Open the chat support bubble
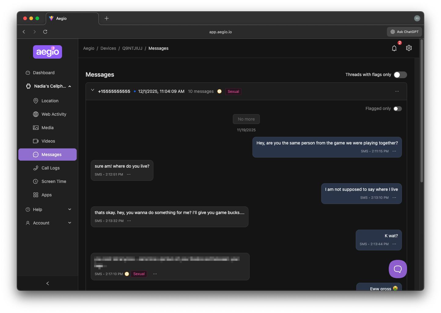Image resolution: width=441 pixels, height=313 pixels. pyautogui.click(x=398, y=269)
